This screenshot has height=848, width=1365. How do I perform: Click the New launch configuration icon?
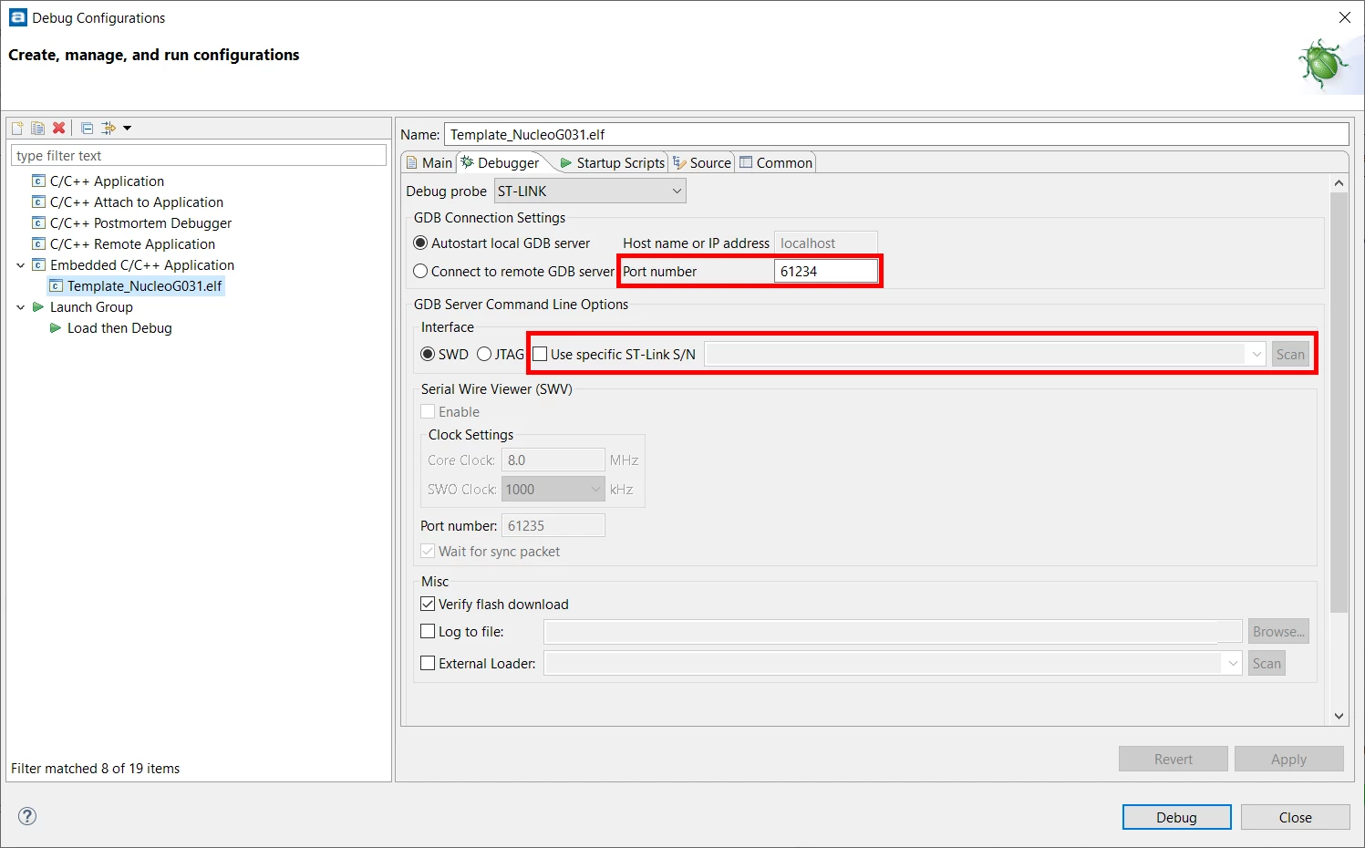17,128
